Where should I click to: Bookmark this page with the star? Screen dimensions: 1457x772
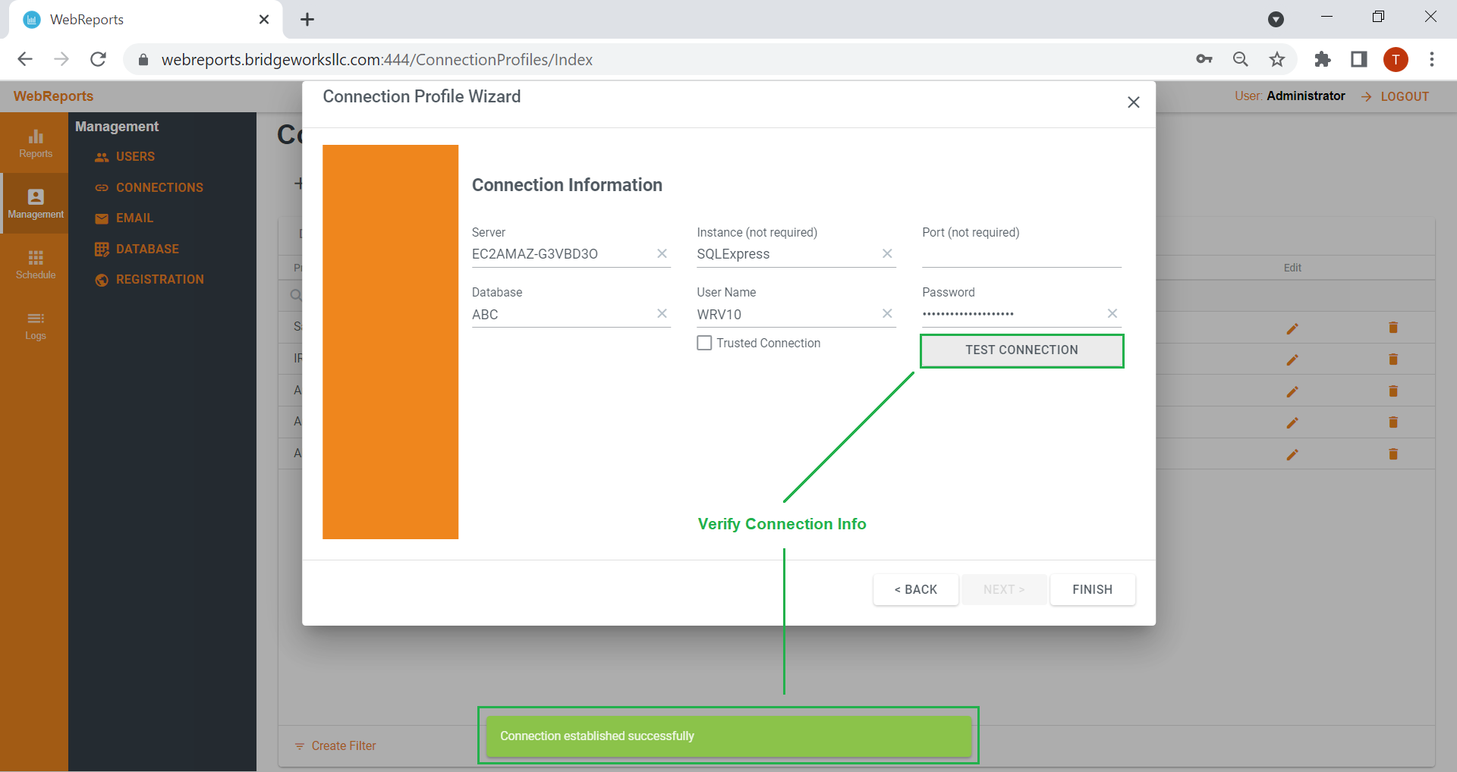pyautogui.click(x=1277, y=59)
